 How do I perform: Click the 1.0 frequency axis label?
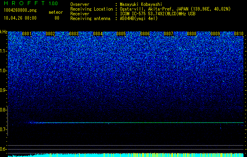tap(4, 71)
